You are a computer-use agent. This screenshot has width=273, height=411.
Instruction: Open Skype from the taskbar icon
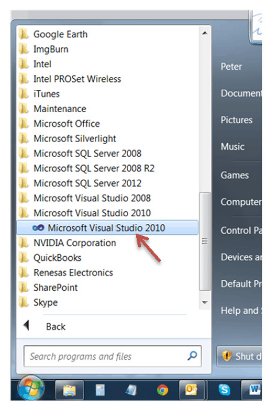[224, 390]
